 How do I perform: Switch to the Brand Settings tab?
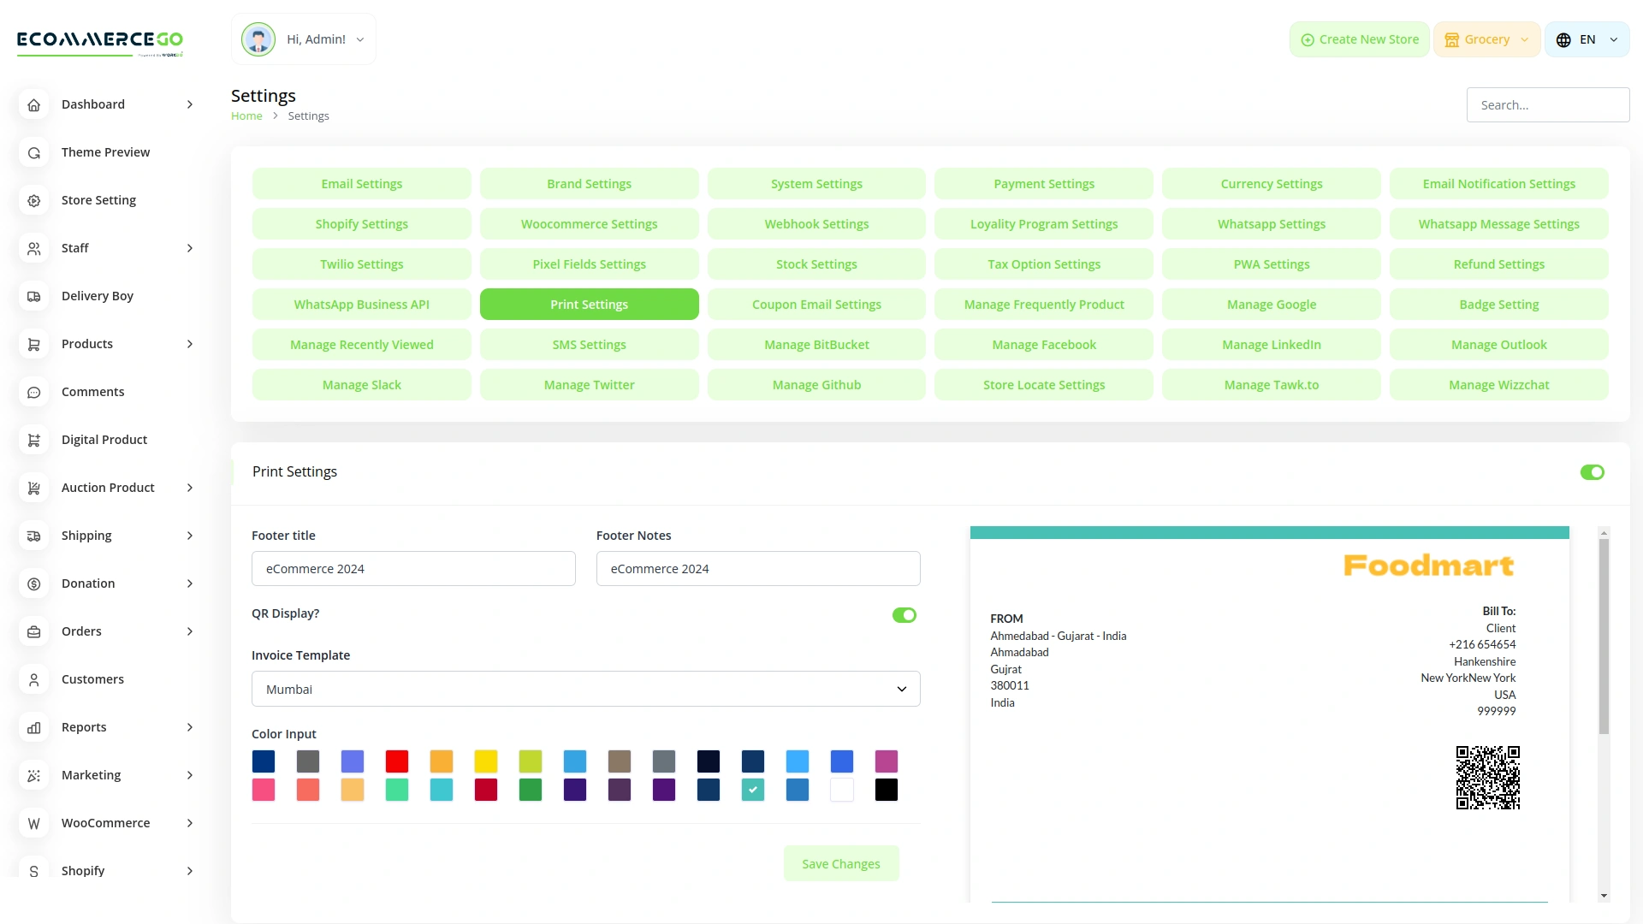(x=589, y=183)
